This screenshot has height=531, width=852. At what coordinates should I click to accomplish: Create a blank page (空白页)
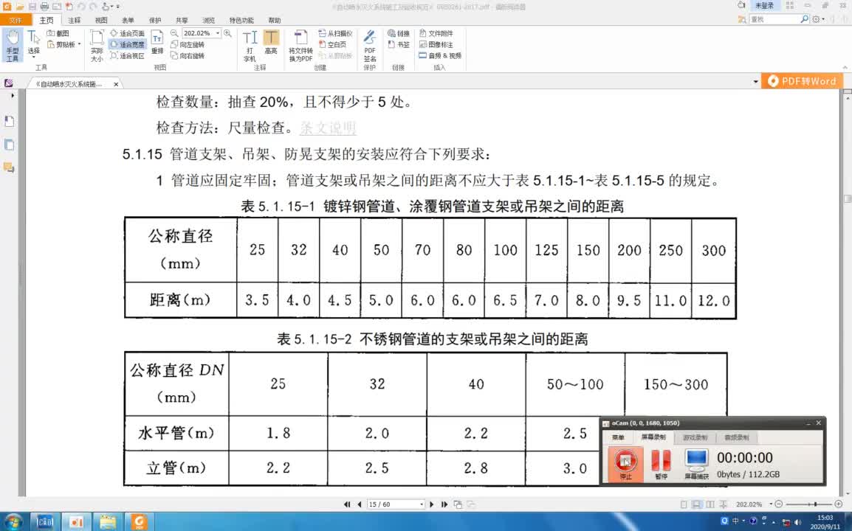pos(332,44)
